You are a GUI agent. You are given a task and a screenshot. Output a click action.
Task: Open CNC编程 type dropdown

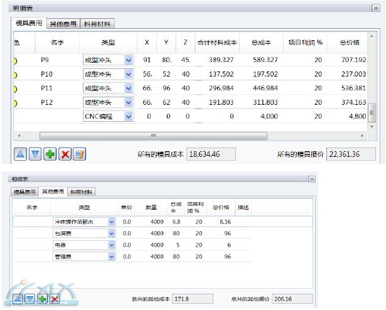click(129, 116)
